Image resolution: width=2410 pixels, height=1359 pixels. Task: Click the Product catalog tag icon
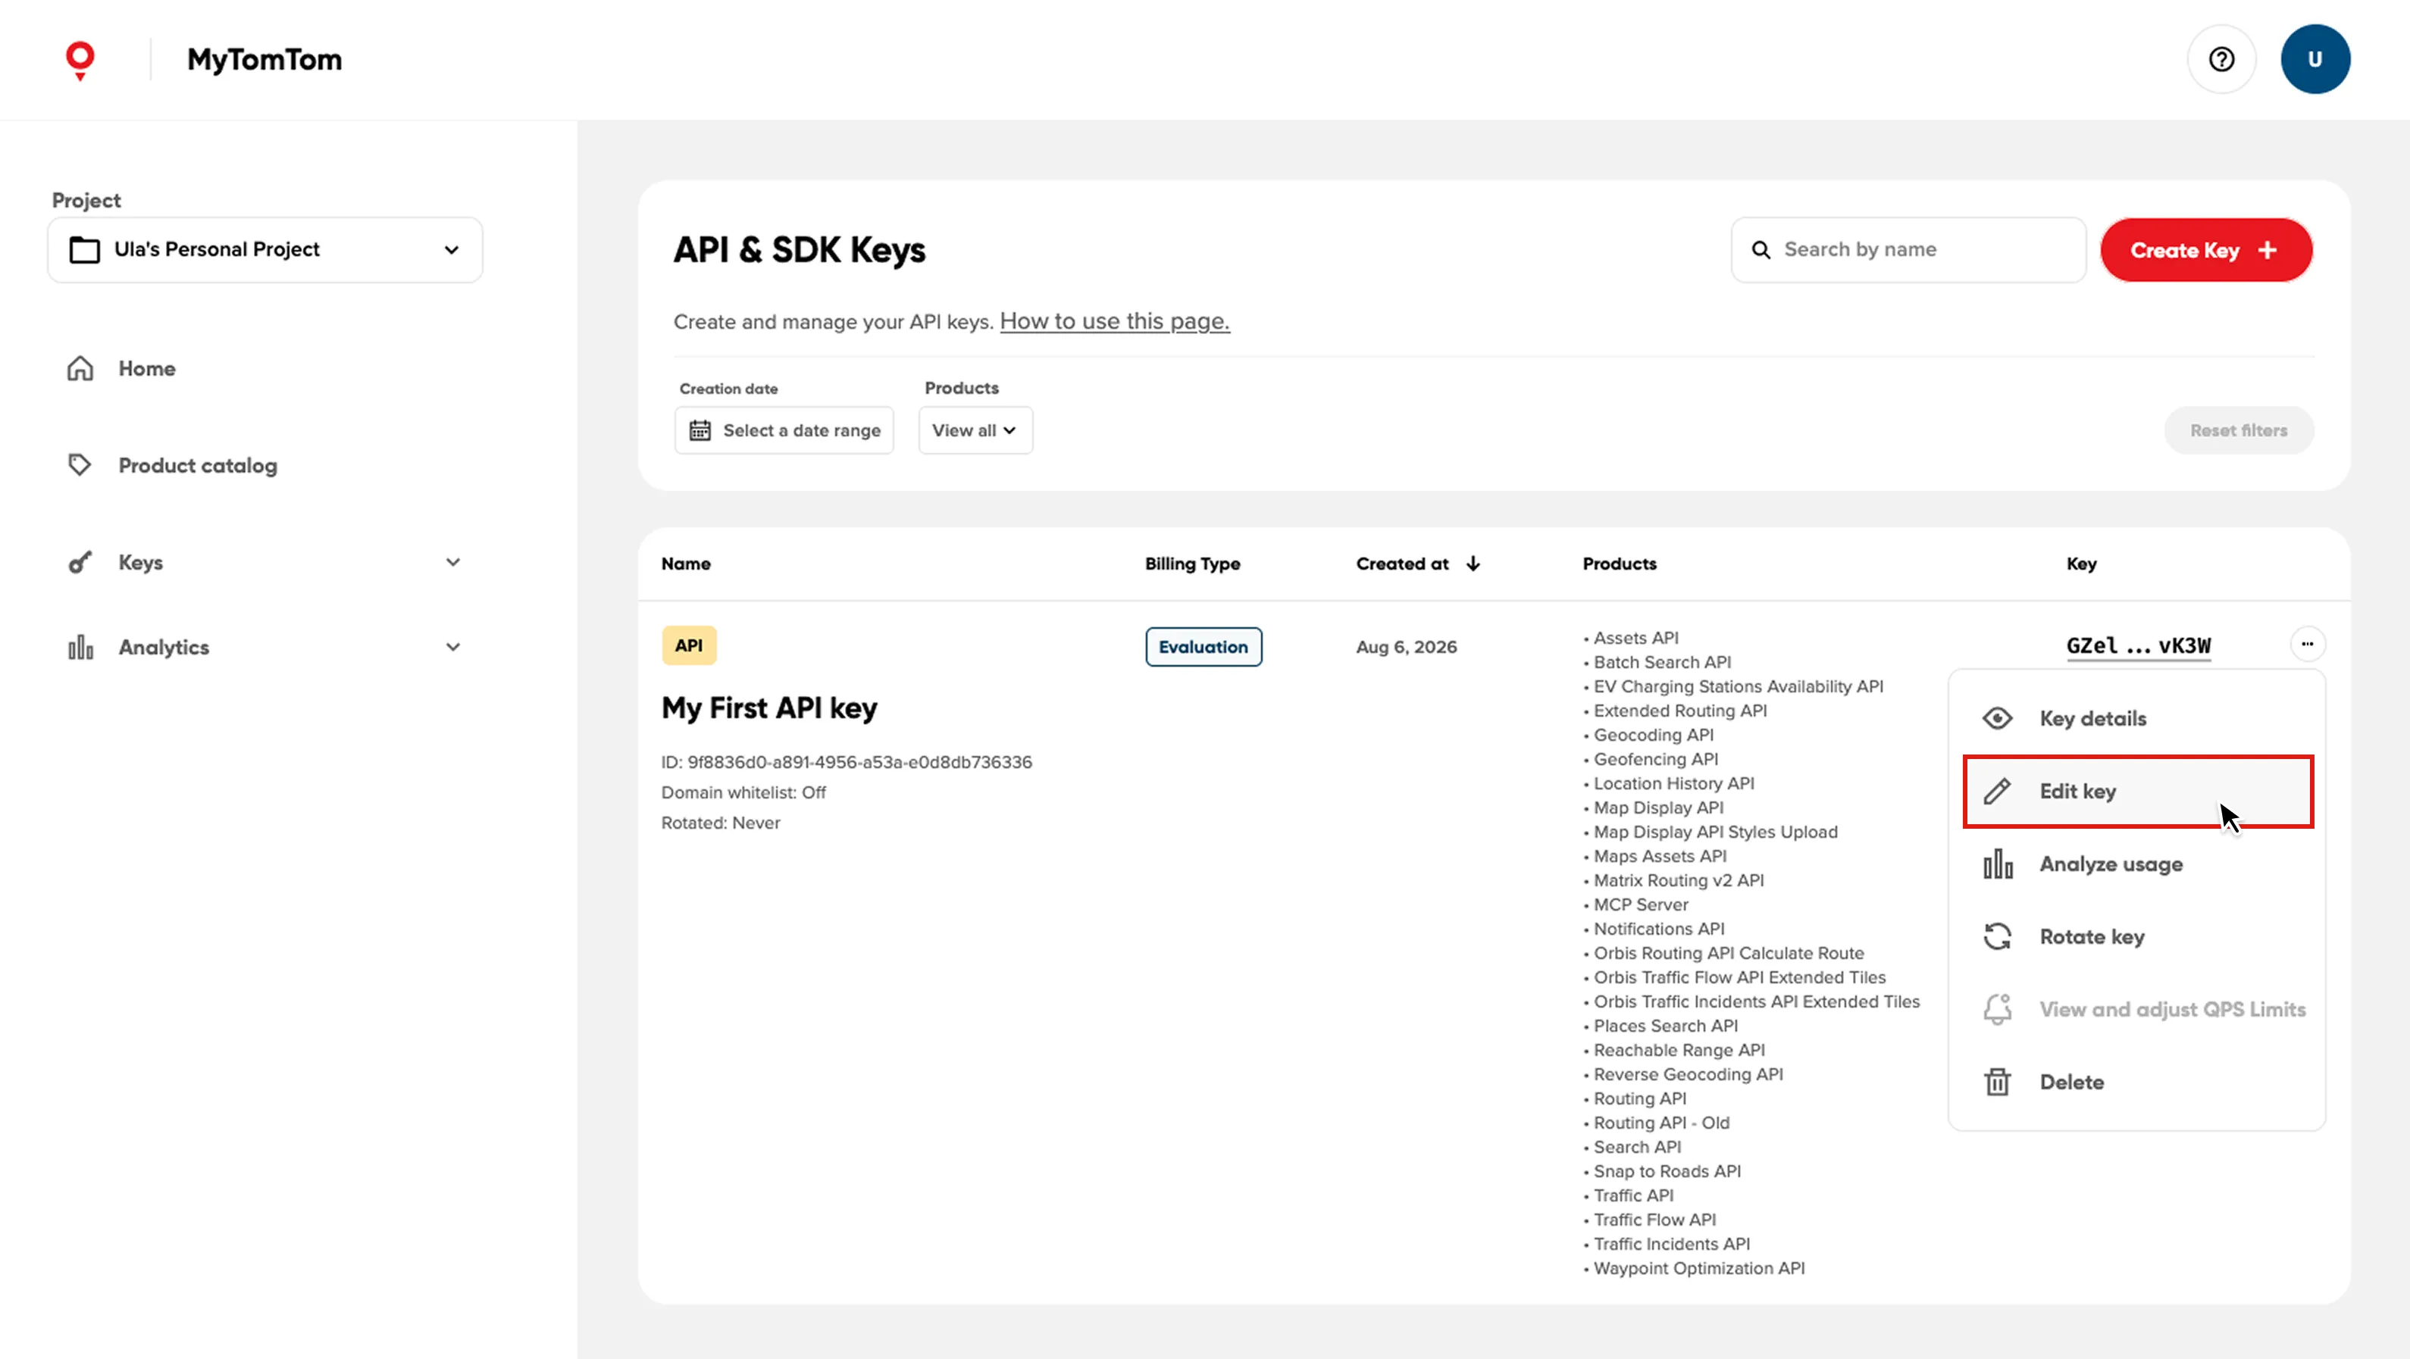tap(80, 465)
